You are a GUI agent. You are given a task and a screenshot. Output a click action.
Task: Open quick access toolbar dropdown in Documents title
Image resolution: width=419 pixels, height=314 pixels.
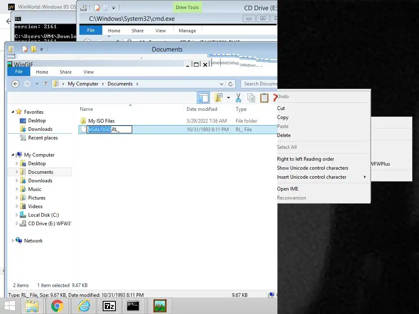(41, 49)
